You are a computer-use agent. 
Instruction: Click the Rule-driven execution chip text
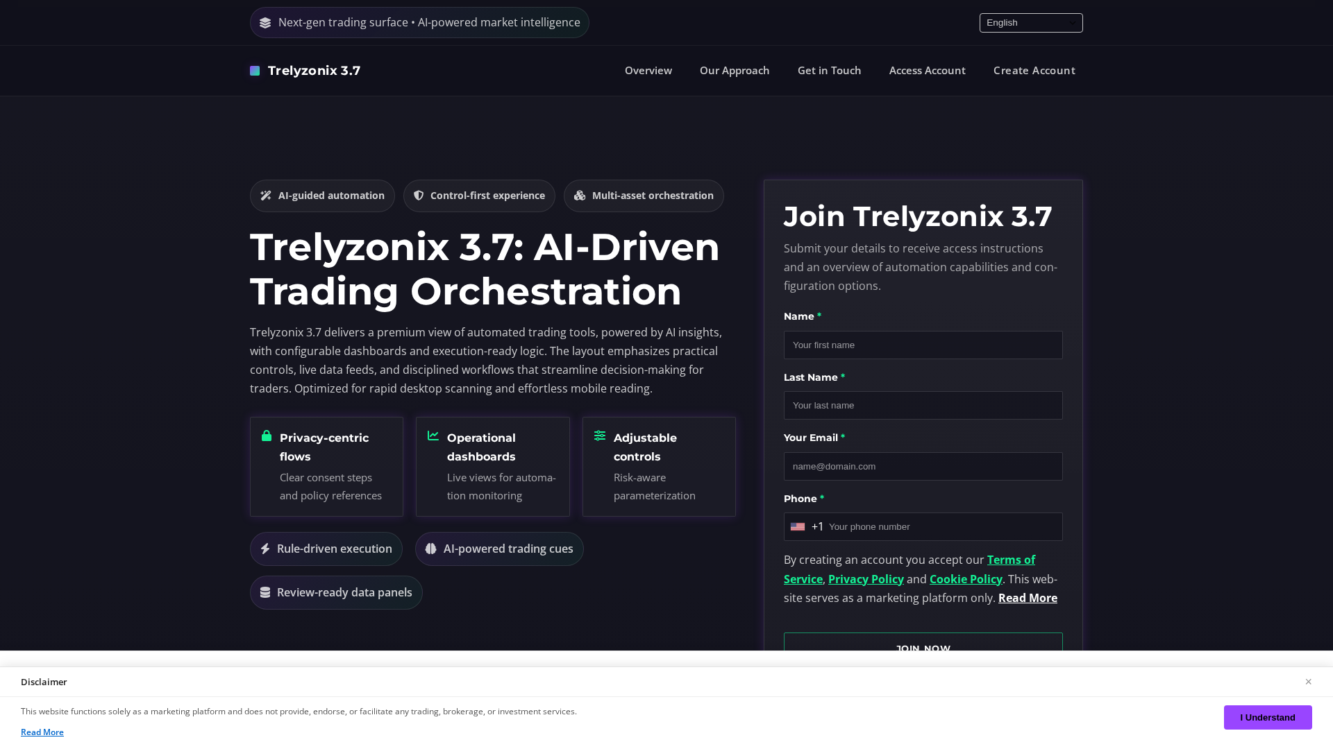pyautogui.click(x=335, y=549)
